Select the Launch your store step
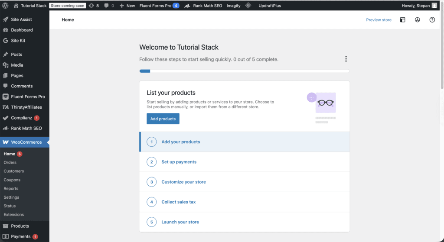The image size is (444, 242). pos(245,222)
